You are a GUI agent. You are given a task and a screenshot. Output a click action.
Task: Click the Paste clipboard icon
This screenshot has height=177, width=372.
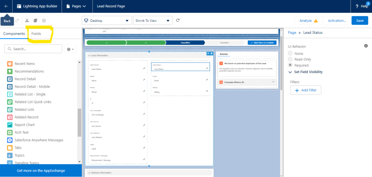click(x=44, y=21)
